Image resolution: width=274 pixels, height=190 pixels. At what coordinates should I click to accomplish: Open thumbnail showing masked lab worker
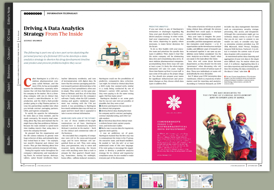(x=177, y=181)
